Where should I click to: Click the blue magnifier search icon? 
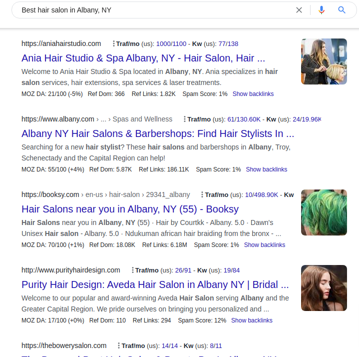(342, 10)
